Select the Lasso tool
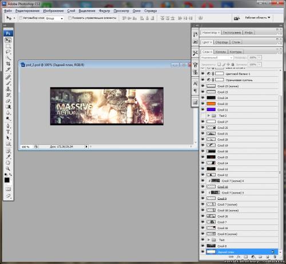This screenshot has width=286, height=264. coord(8,52)
